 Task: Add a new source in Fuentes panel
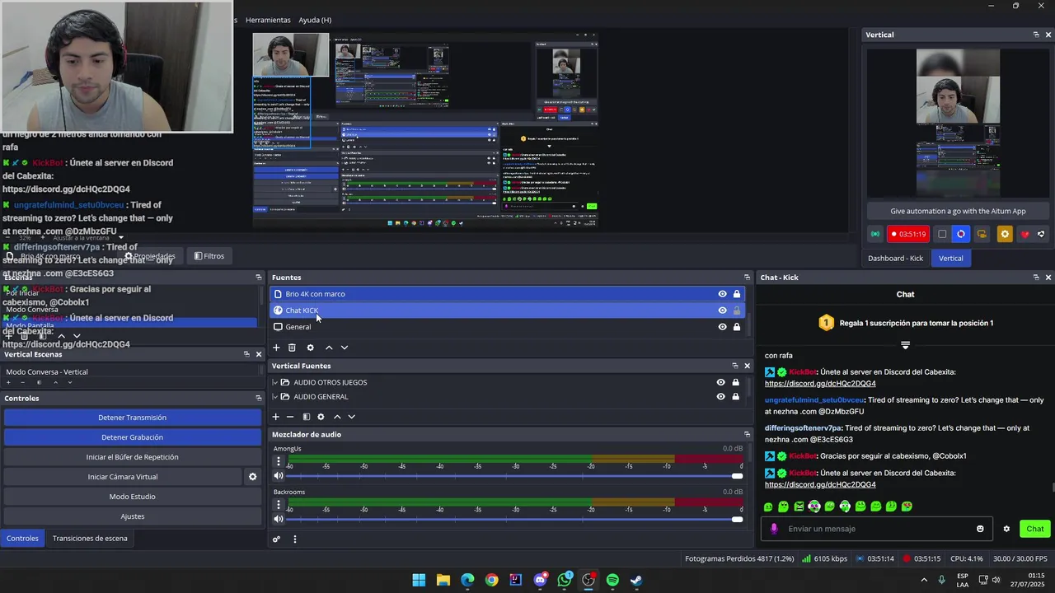point(276,348)
